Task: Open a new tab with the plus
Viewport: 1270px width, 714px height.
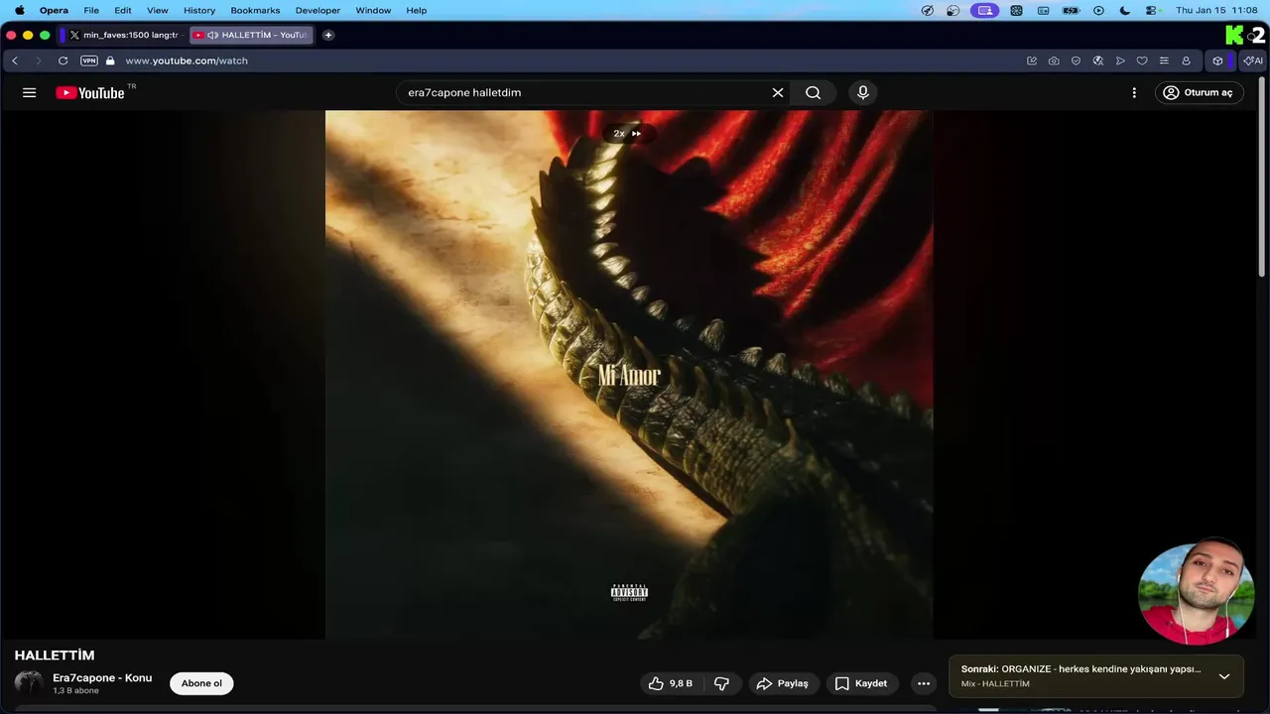Action: pyautogui.click(x=328, y=35)
